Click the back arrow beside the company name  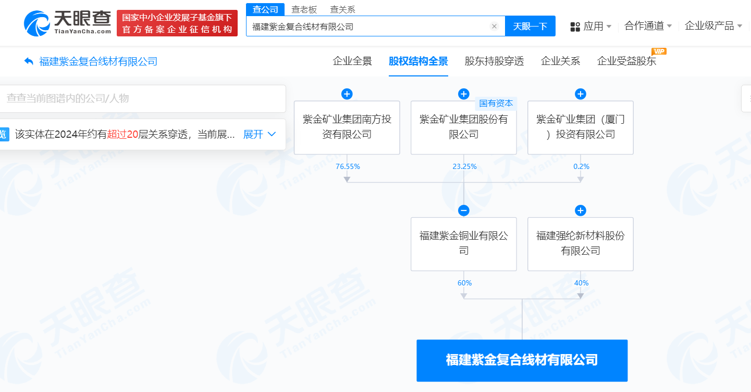pyautogui.click(x=29, y=61)
